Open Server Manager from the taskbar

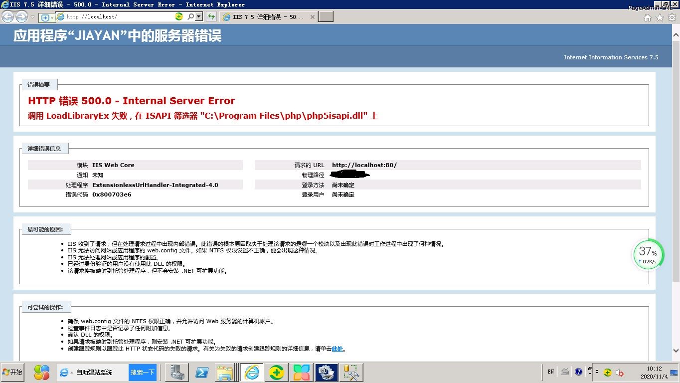tap(177, 373)
